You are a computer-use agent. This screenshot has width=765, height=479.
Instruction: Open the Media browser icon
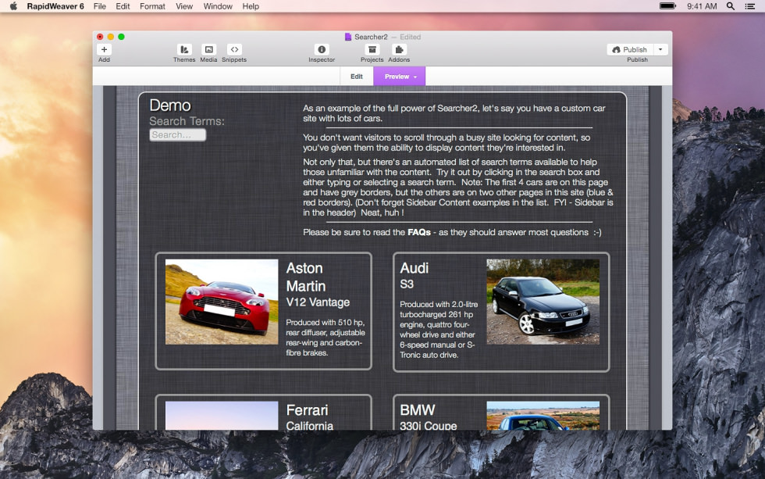pos(209,49)
